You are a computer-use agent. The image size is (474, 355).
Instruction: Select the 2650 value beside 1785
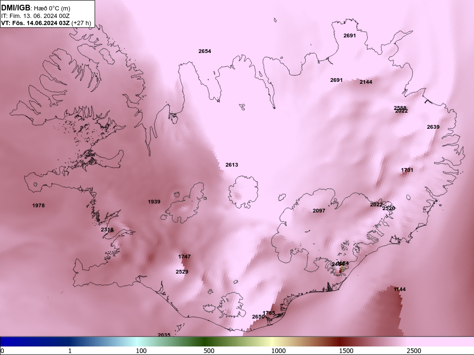[258, 317]
